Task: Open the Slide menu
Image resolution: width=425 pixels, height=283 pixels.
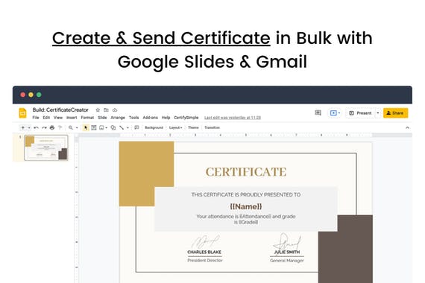Action: (102, 118)
